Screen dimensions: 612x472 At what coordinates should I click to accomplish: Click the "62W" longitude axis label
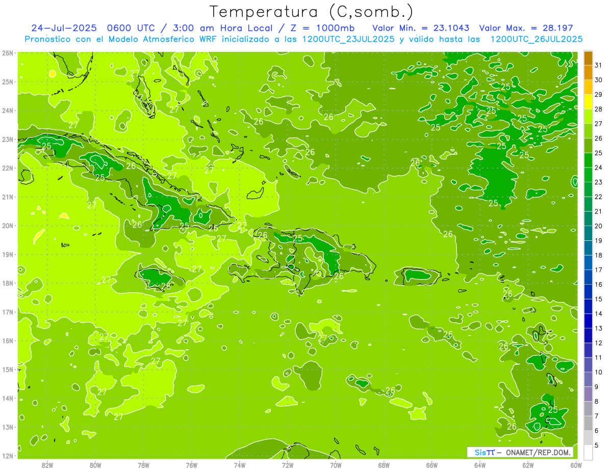pyautogui.click(x=528, y=465)
